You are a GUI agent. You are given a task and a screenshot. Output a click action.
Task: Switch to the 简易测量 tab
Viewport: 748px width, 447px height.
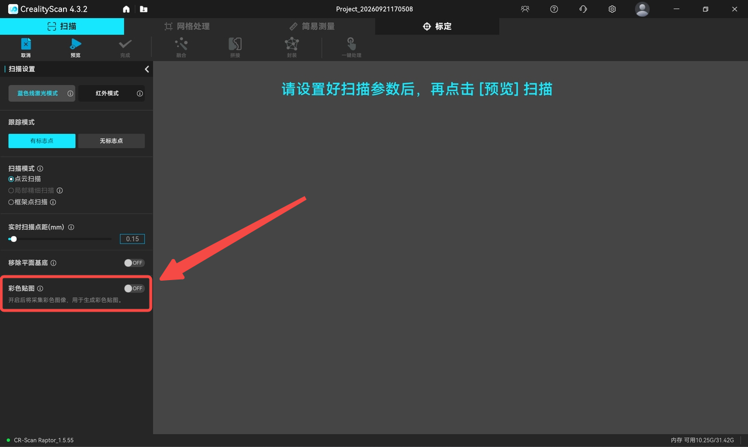(x=312, y=26)
